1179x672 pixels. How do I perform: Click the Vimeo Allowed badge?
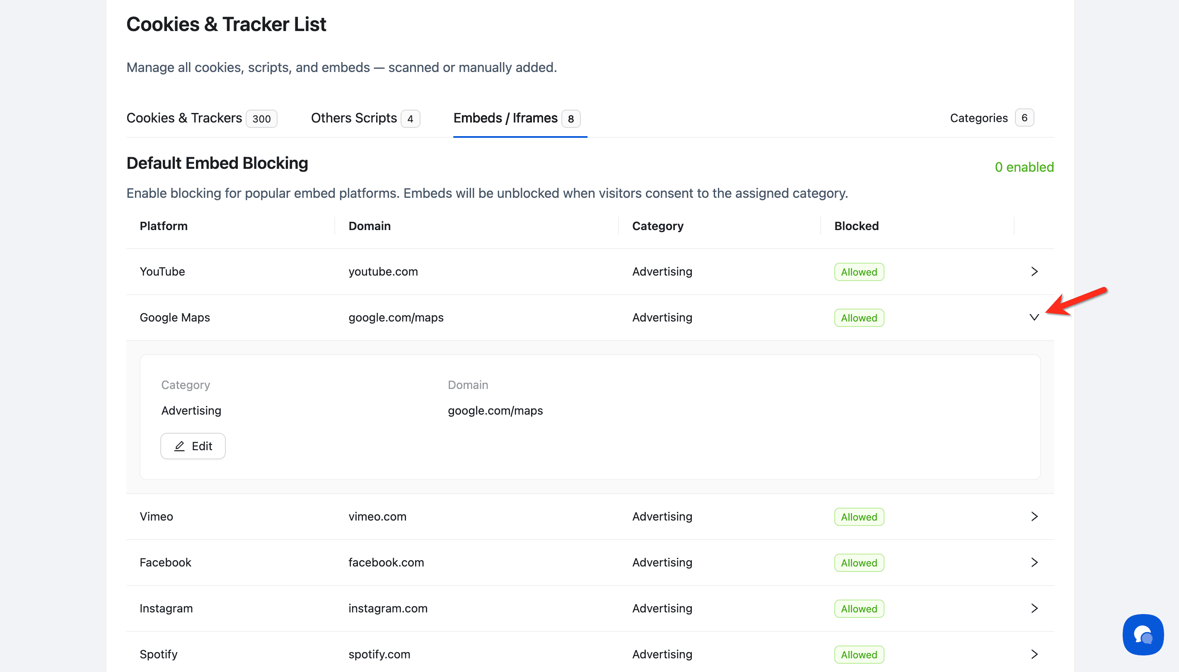click(858, 517)
